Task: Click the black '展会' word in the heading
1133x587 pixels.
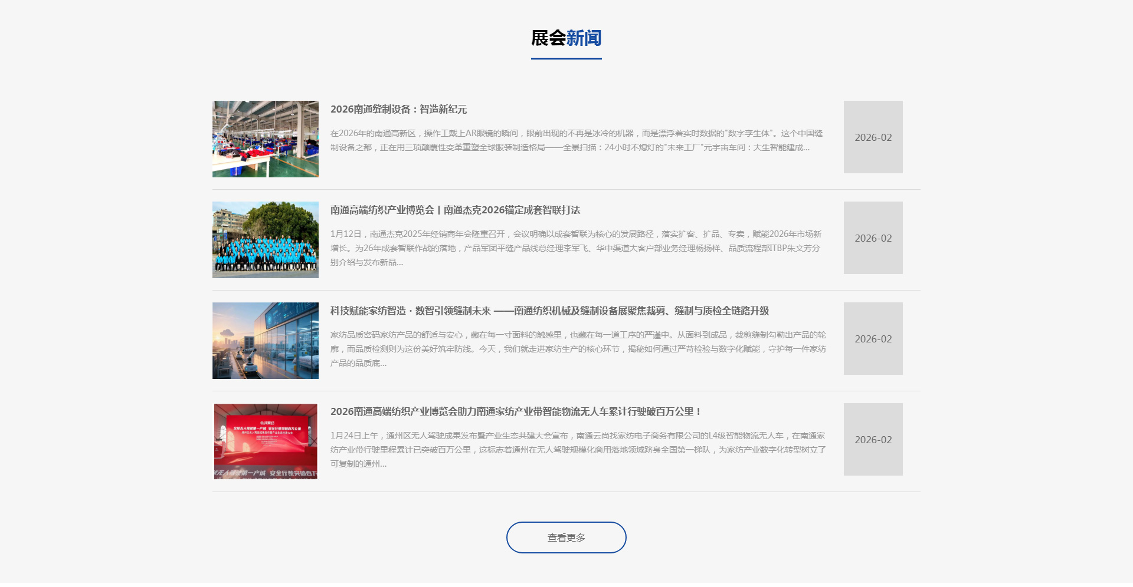Action: pyautogui.click(x=548, y=38)
